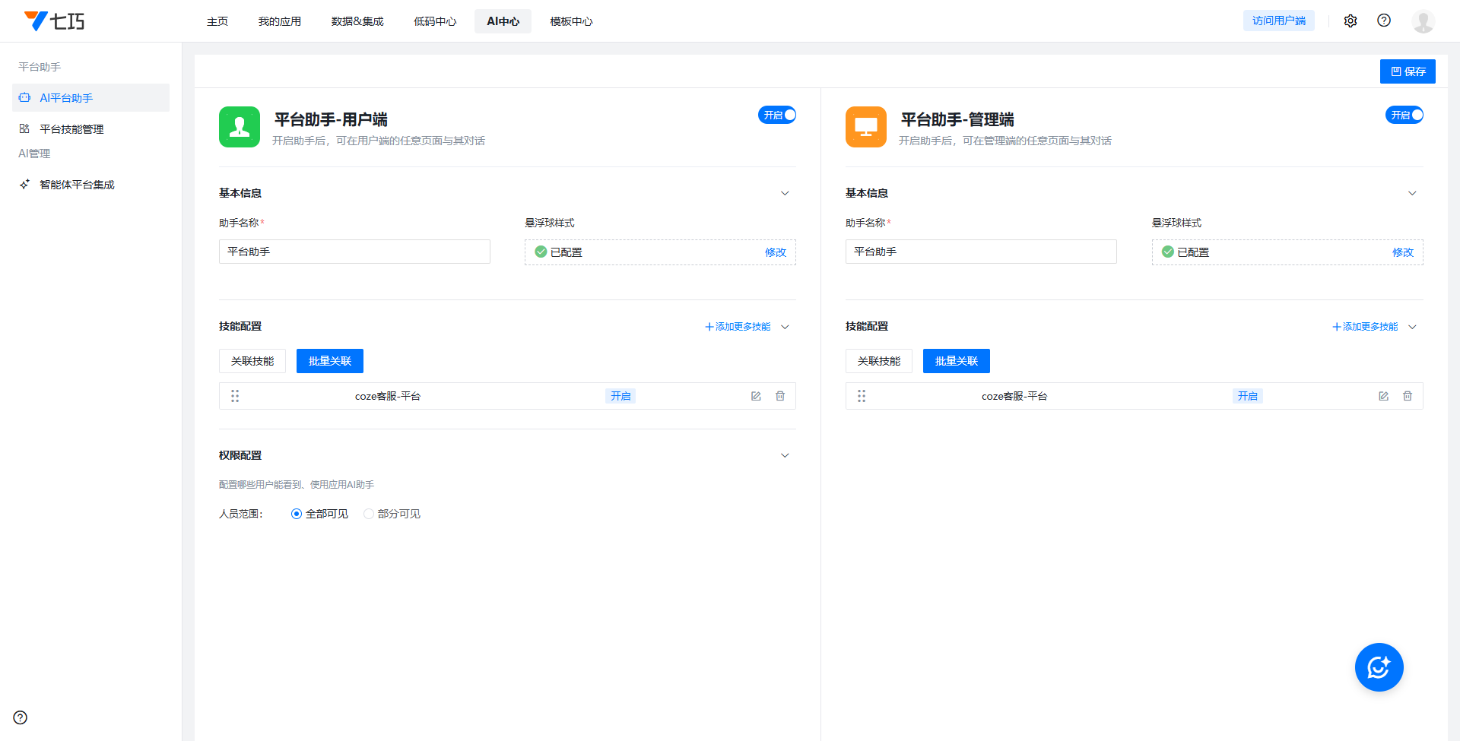Edit coze客服-平台 skill in 用户端 panel

click(756, 396)
